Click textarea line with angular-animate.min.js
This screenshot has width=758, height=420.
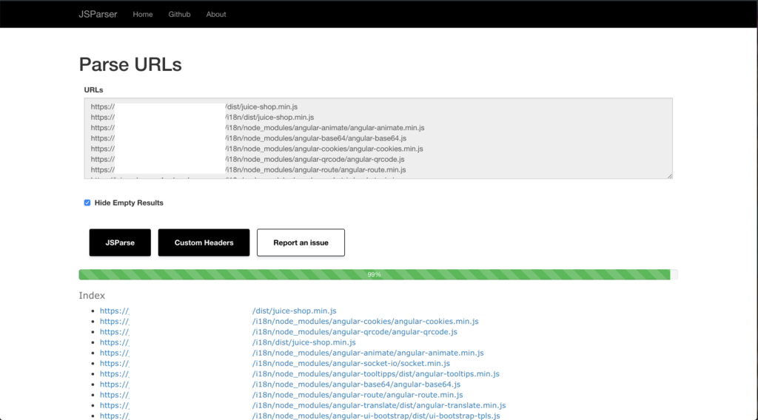tap(257, 128)
